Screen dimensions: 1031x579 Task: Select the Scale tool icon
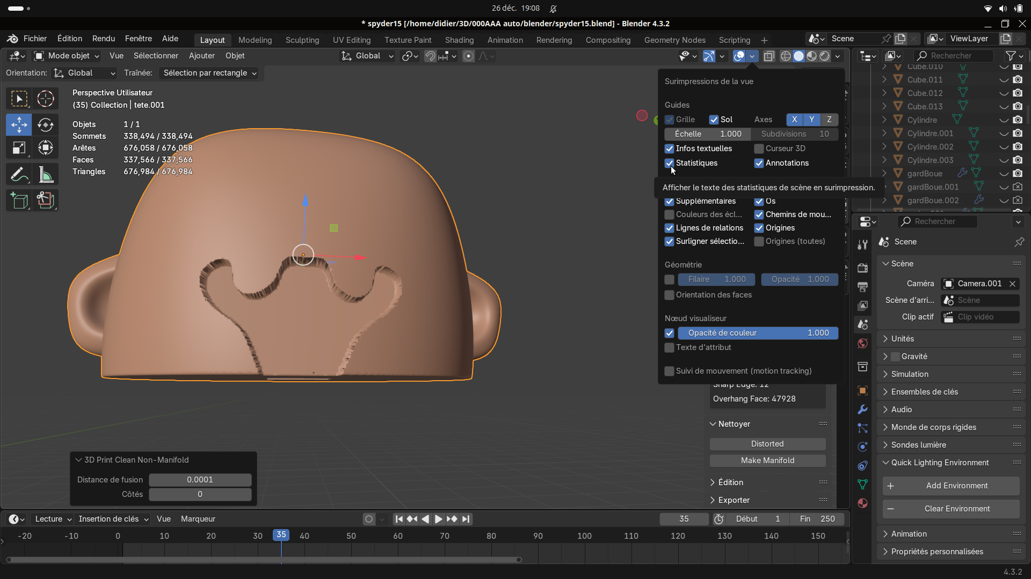[19, 147]
